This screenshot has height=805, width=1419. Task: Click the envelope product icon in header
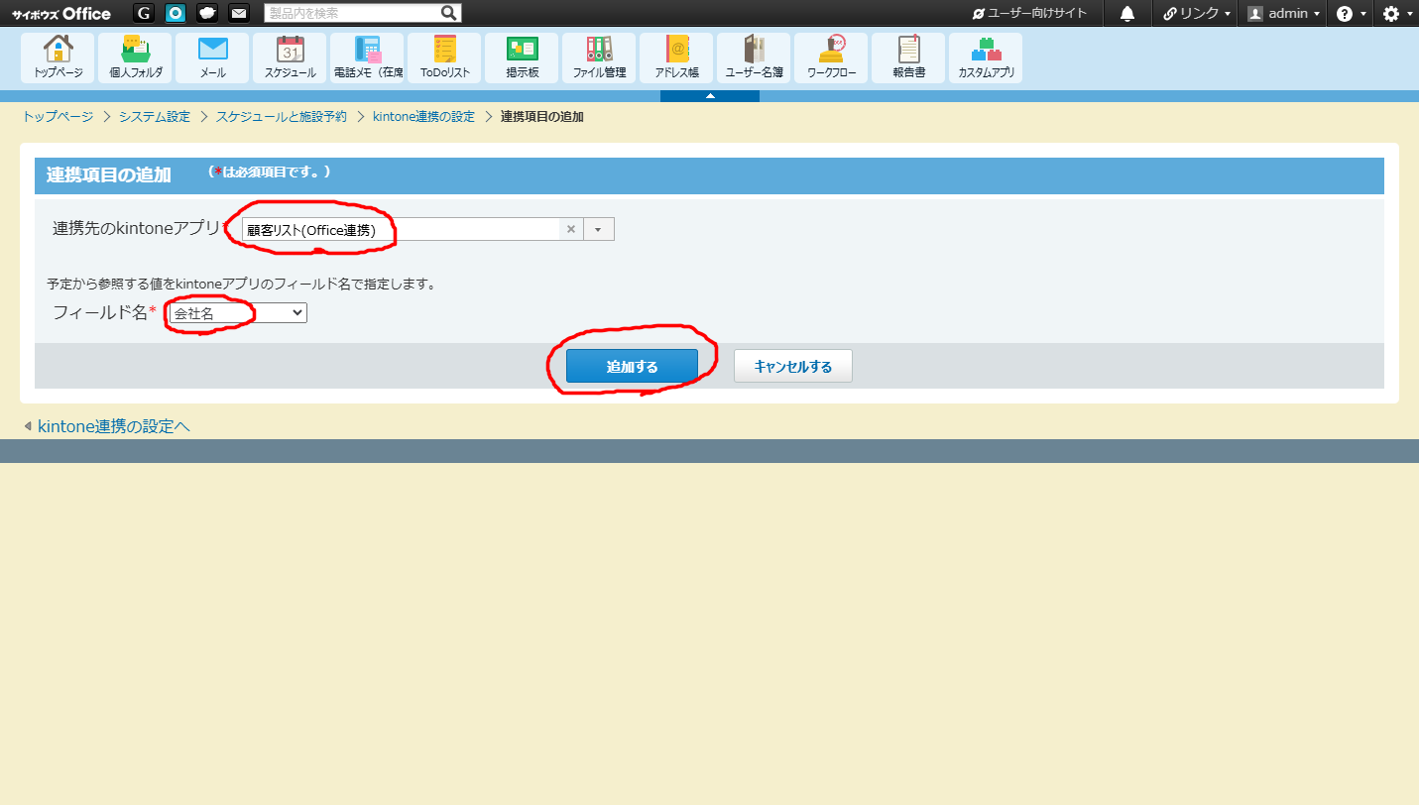[x=239, y=13]
